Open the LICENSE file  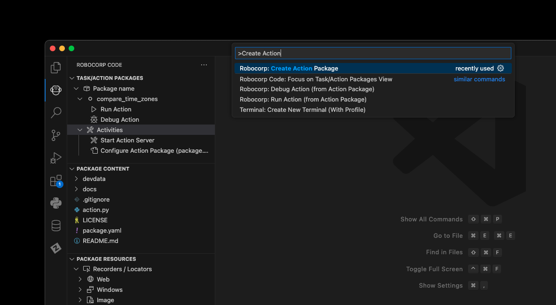[141, 220]
